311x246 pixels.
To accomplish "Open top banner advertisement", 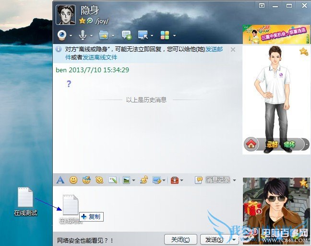I will [276, 34].
